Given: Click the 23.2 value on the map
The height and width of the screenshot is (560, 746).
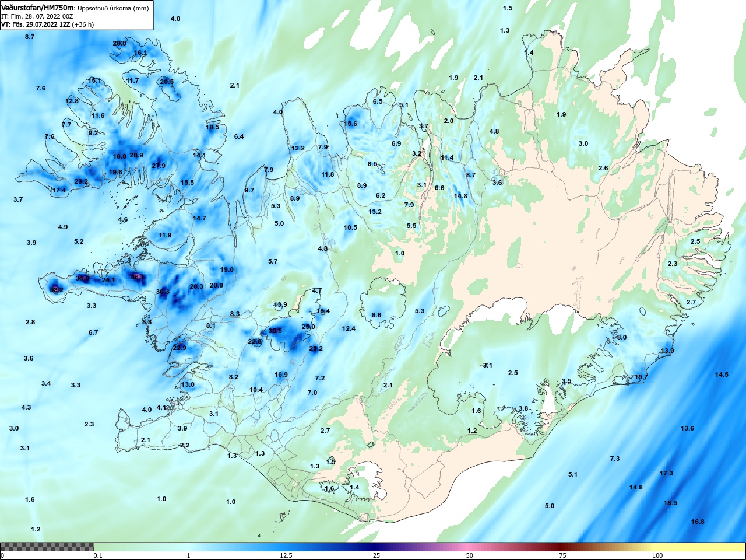Looking at the screenshot, I should coord(81,181).
